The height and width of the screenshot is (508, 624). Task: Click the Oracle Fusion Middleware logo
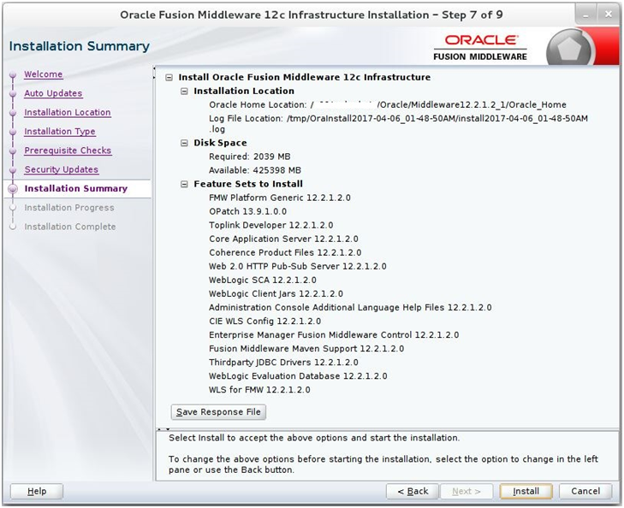480,48
